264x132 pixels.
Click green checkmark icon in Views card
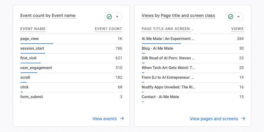(231, 17)
